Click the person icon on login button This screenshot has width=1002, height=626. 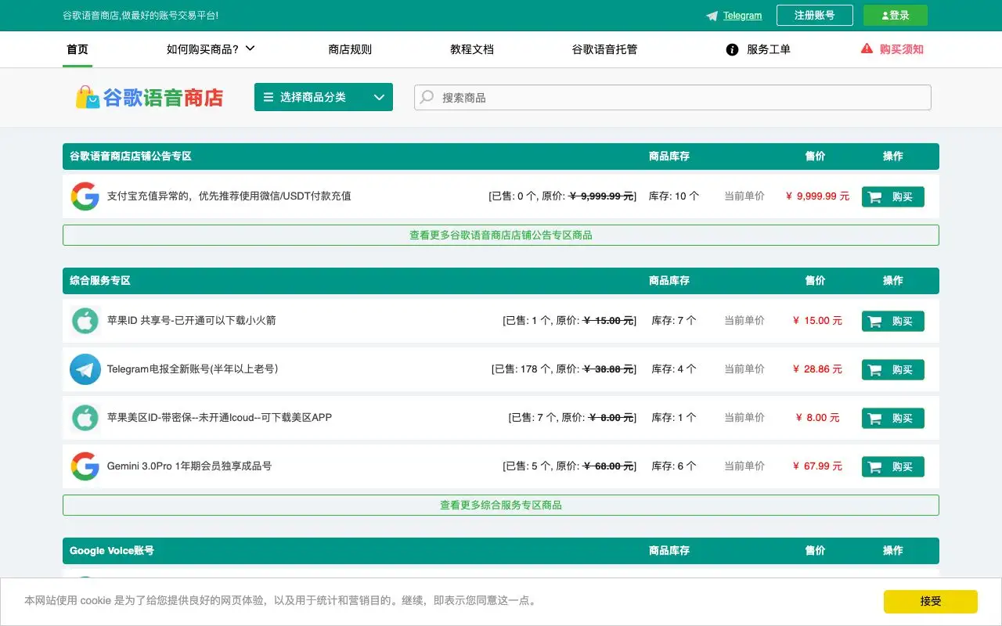point(885,16)
